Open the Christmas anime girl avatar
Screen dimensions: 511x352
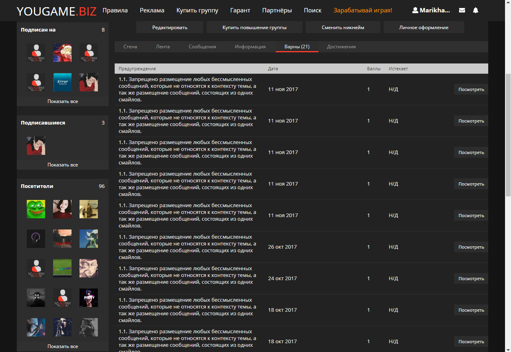point(62,53)
